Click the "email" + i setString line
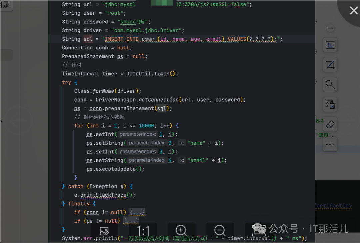 coord(156,160)
